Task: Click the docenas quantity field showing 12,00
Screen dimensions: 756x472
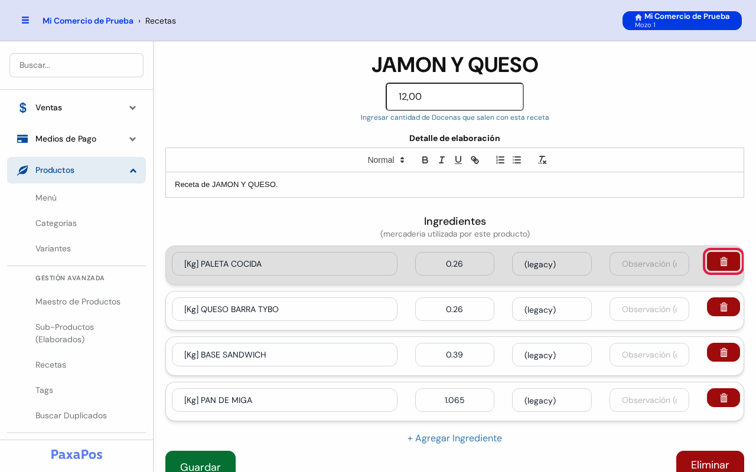Action: tap(455, 97)
